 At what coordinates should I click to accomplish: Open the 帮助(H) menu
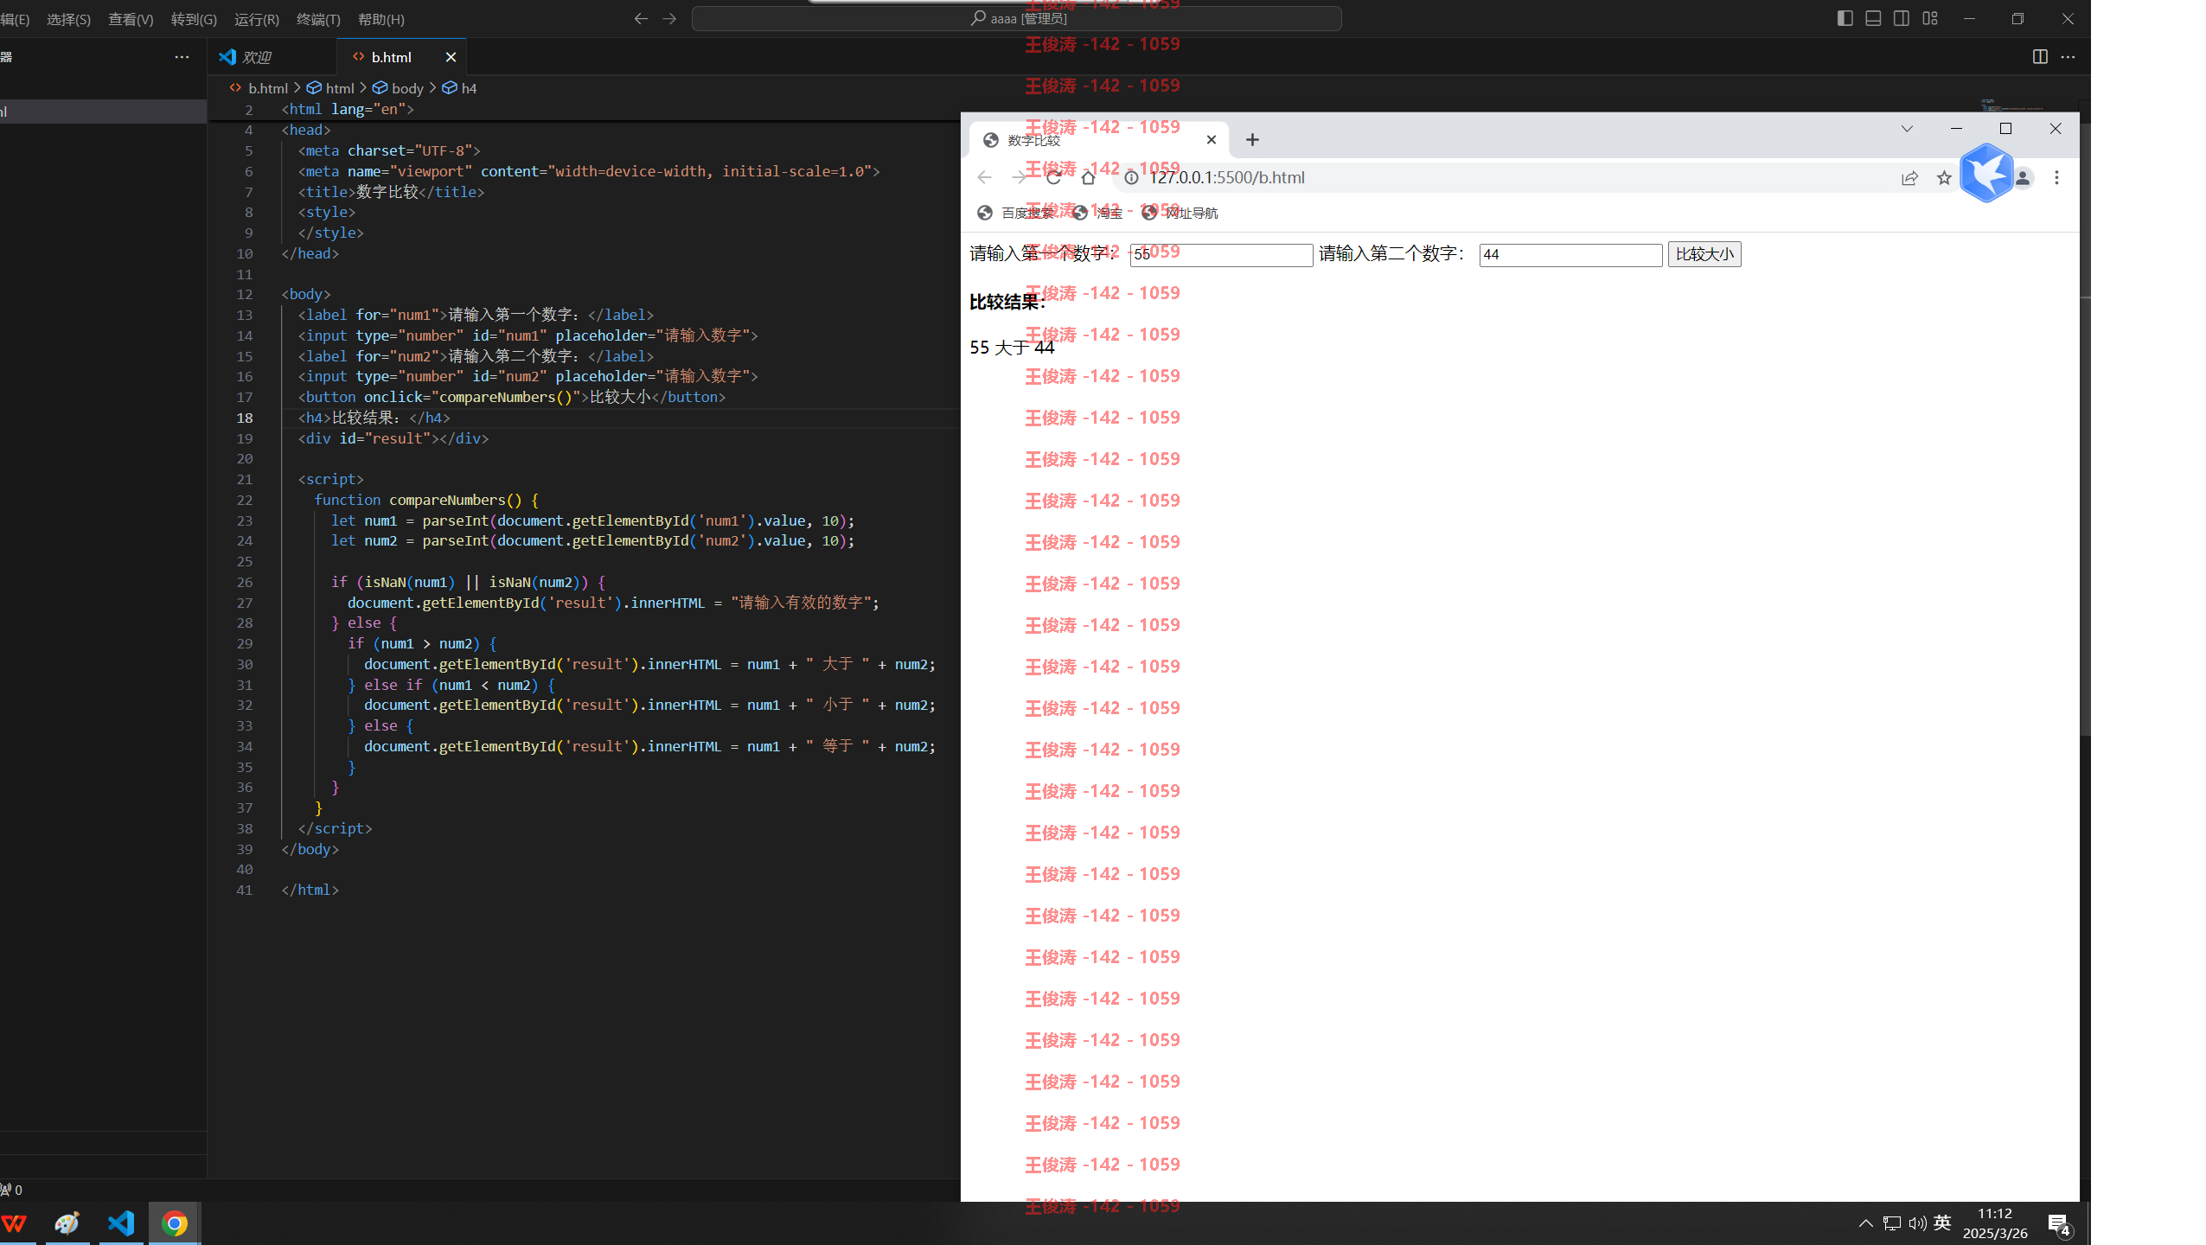tap(381, 19)
